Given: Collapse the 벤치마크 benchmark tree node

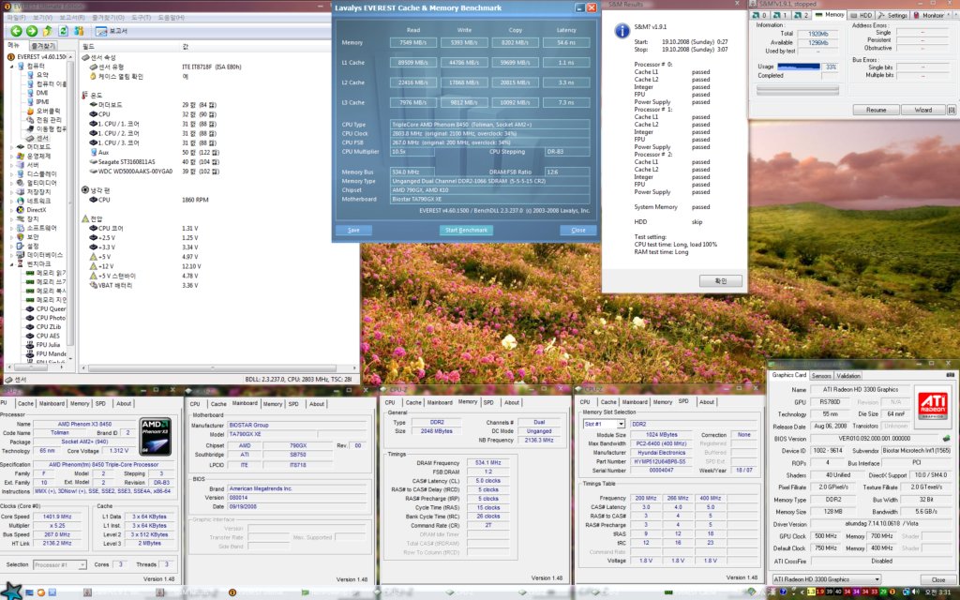Looking at the screenshot, I should point(11,263).
